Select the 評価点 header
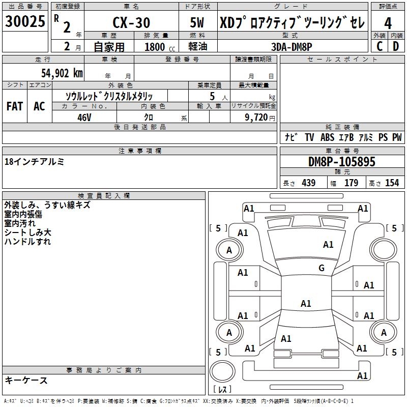 click(388, 7)
